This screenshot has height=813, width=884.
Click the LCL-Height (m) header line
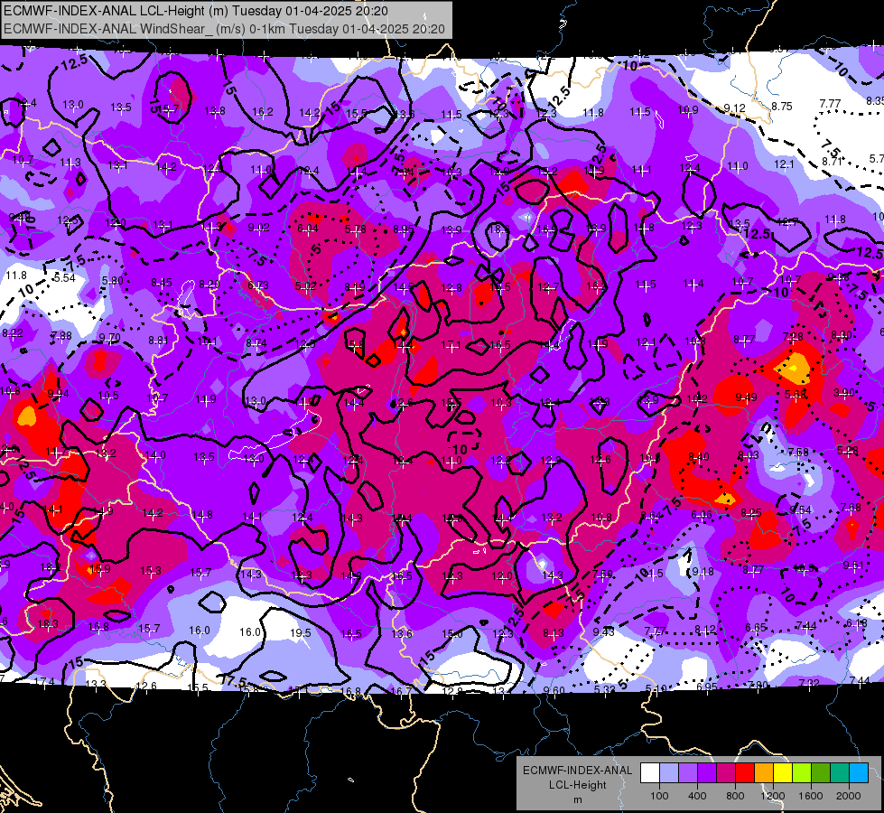(x=196, y=10)
